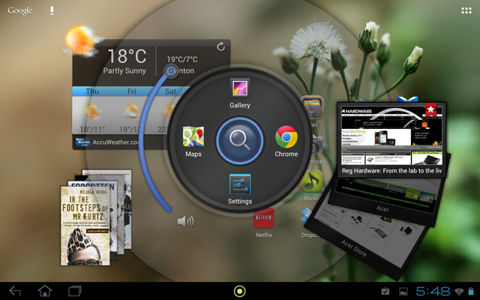Tap the 19°C/7°C high-low reading

pos(182,59)
